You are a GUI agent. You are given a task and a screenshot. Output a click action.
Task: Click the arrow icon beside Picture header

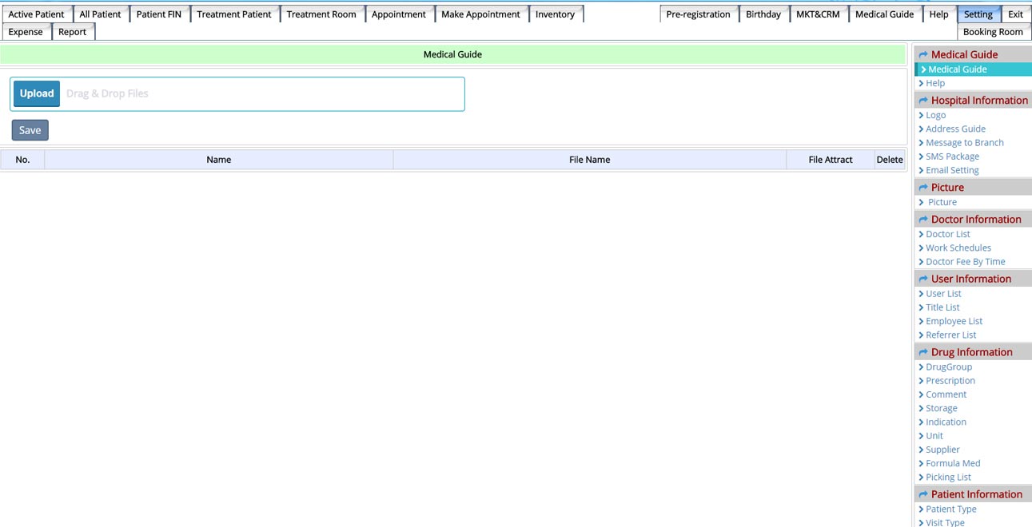(923, 188)
